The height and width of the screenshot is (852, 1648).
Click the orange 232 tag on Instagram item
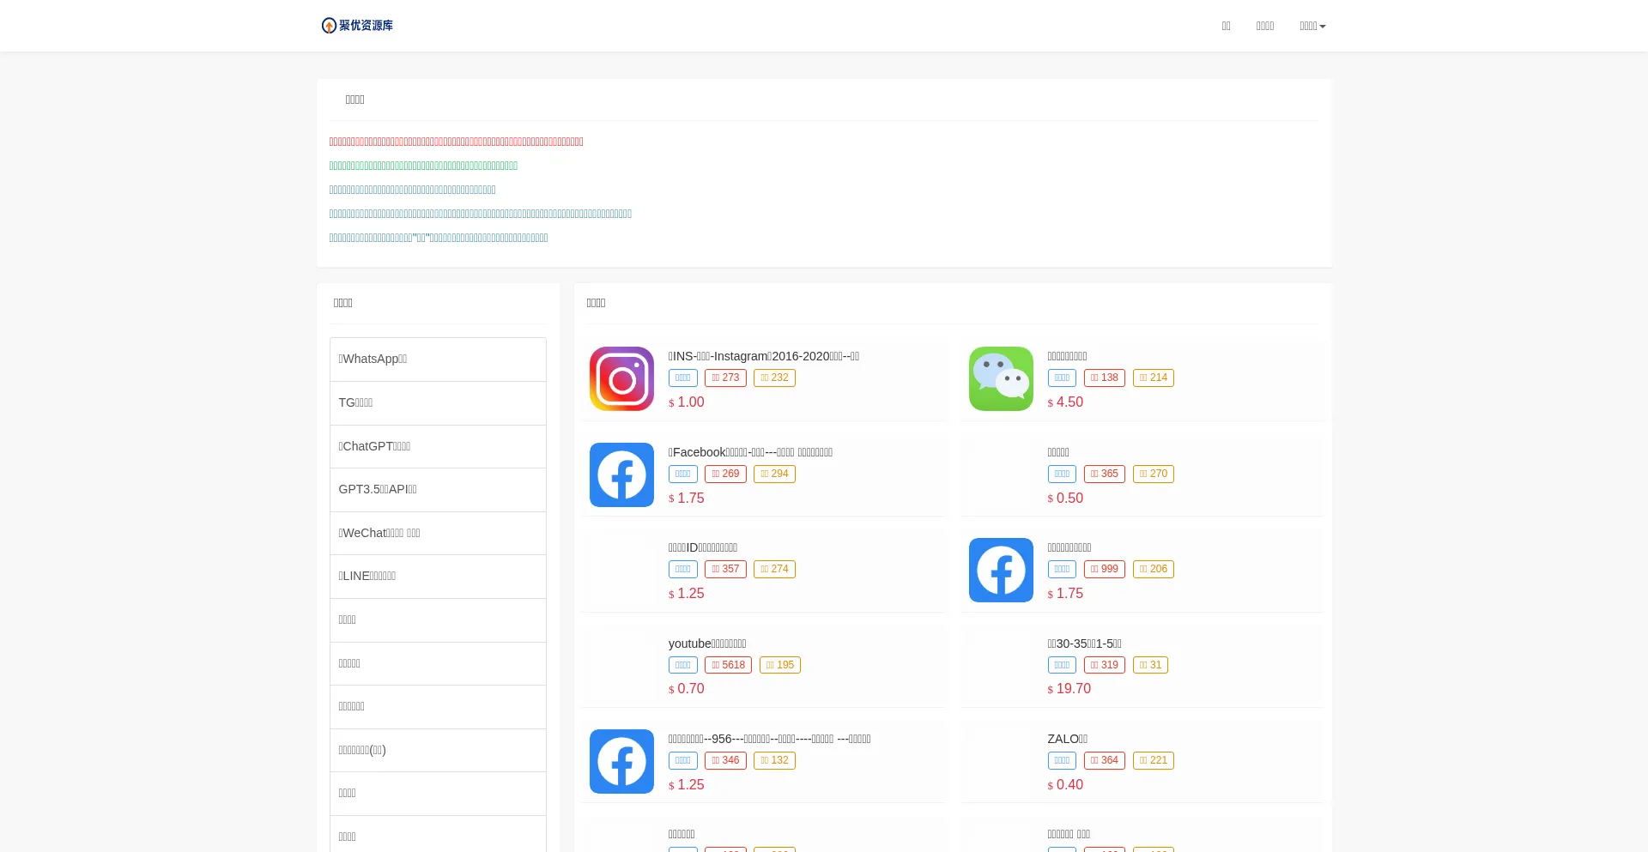[774, 378]
